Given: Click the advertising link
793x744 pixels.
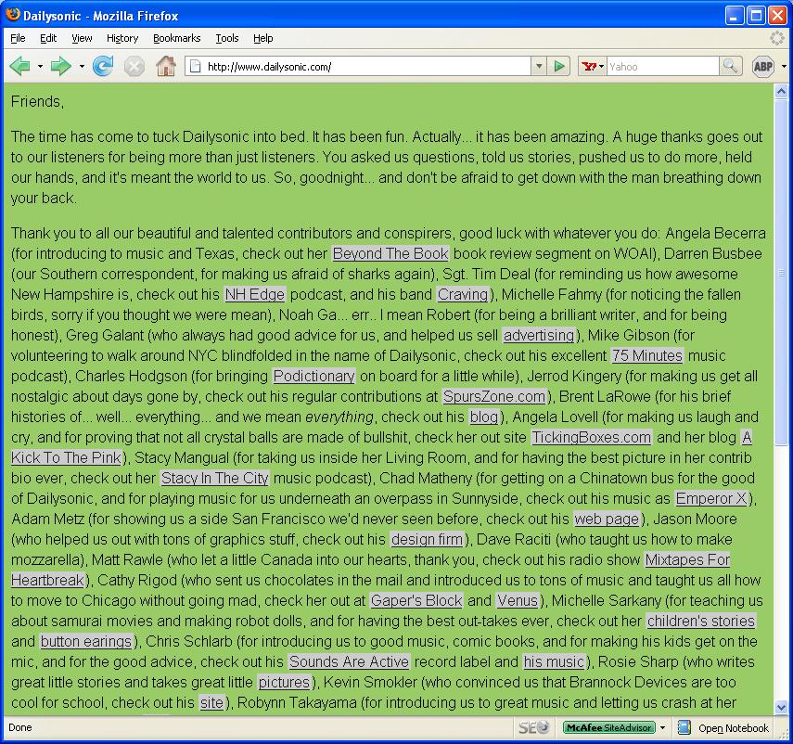Looking at the screenshot, I should (x=539, y=335).
